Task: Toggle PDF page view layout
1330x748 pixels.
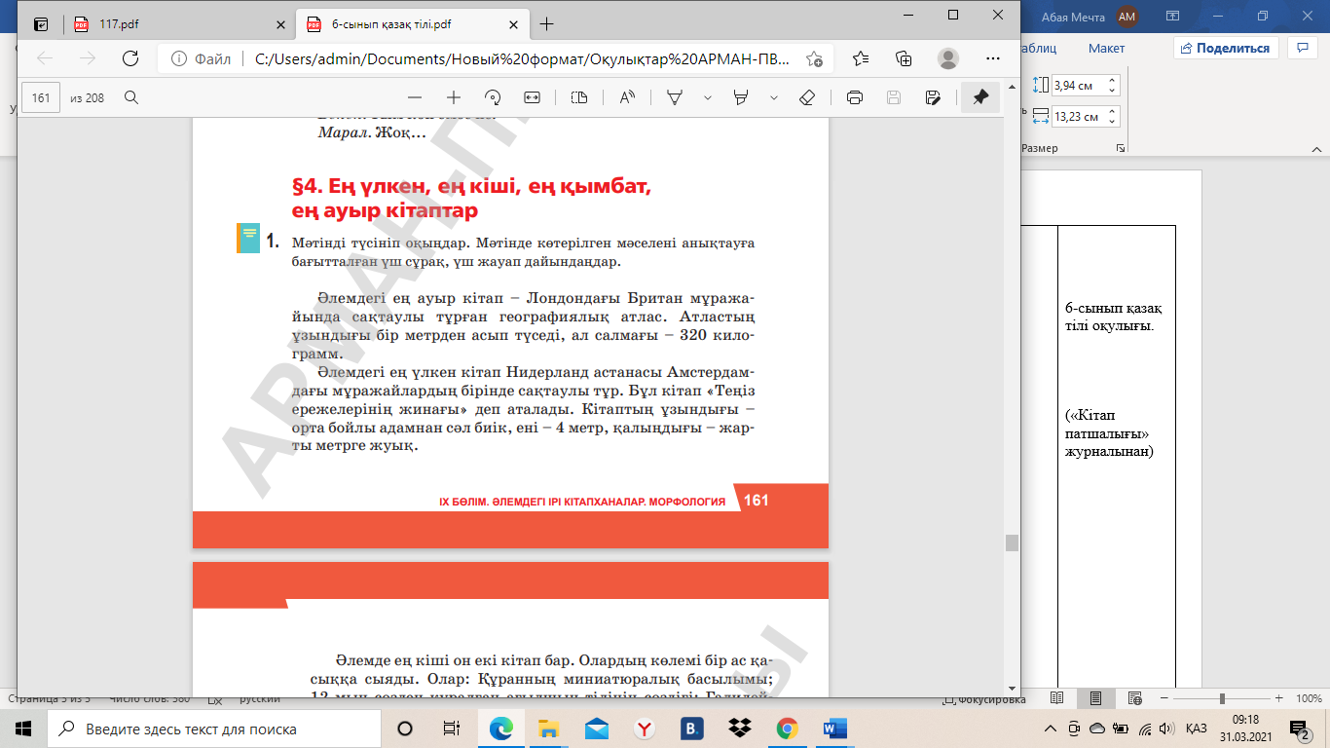Action: click(x=579, y=97)
